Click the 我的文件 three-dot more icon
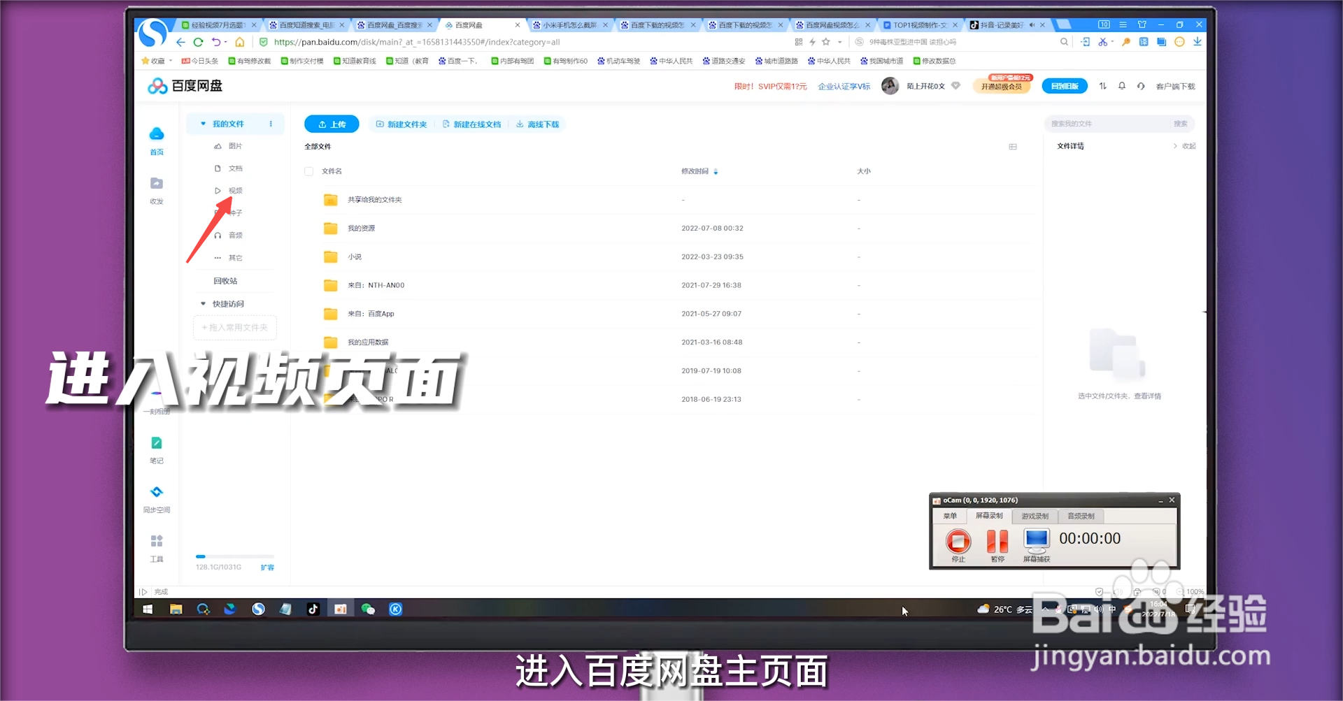The height and width of the screenshot is (701, 1343). 271,124
